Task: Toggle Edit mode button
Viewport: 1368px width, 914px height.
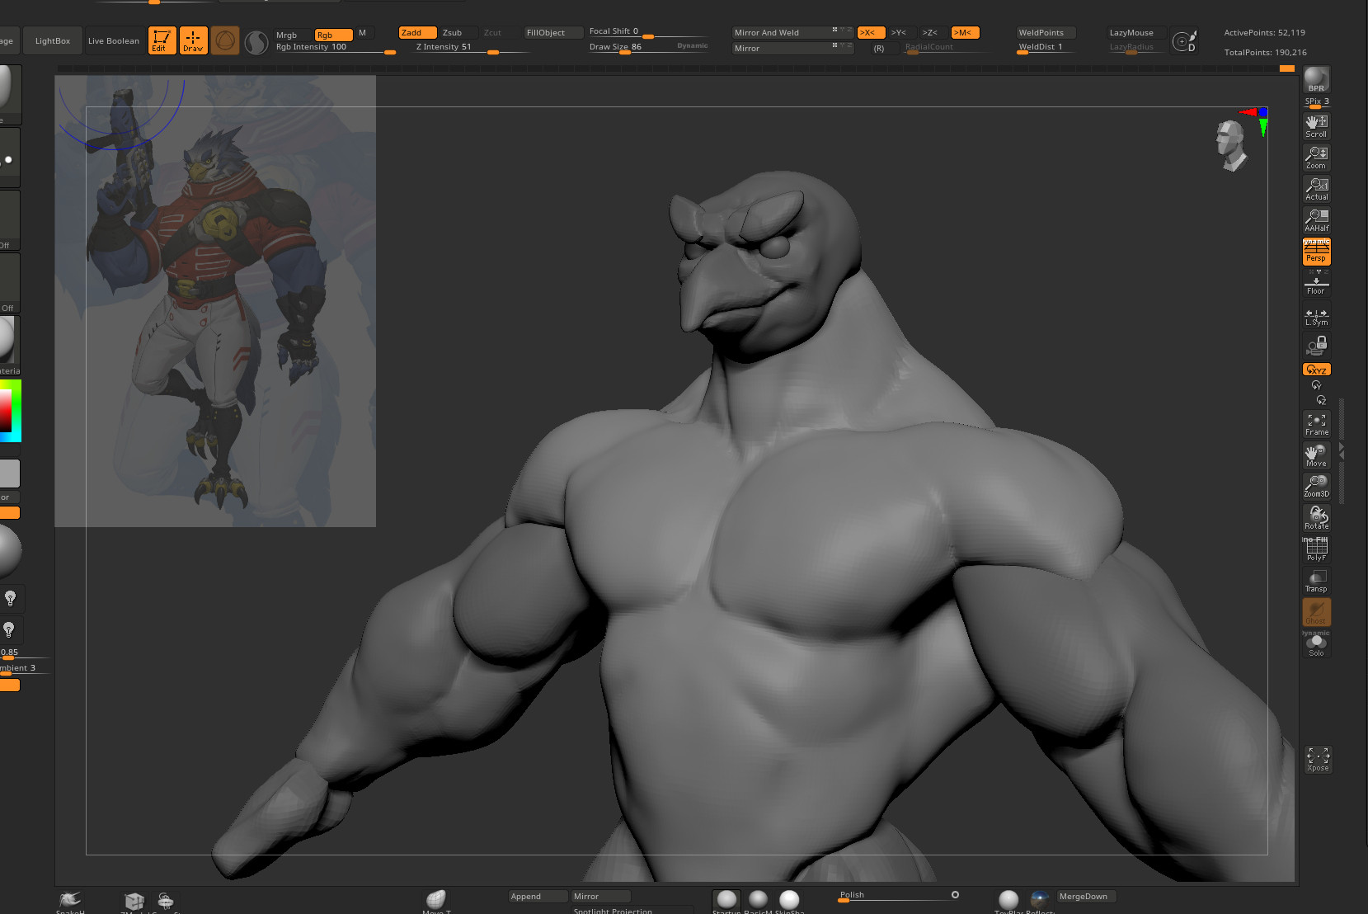Action: tap(162, 40)
